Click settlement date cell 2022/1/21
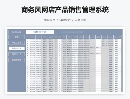This screenshot has height=99, width=130. [x=104, y=44]
